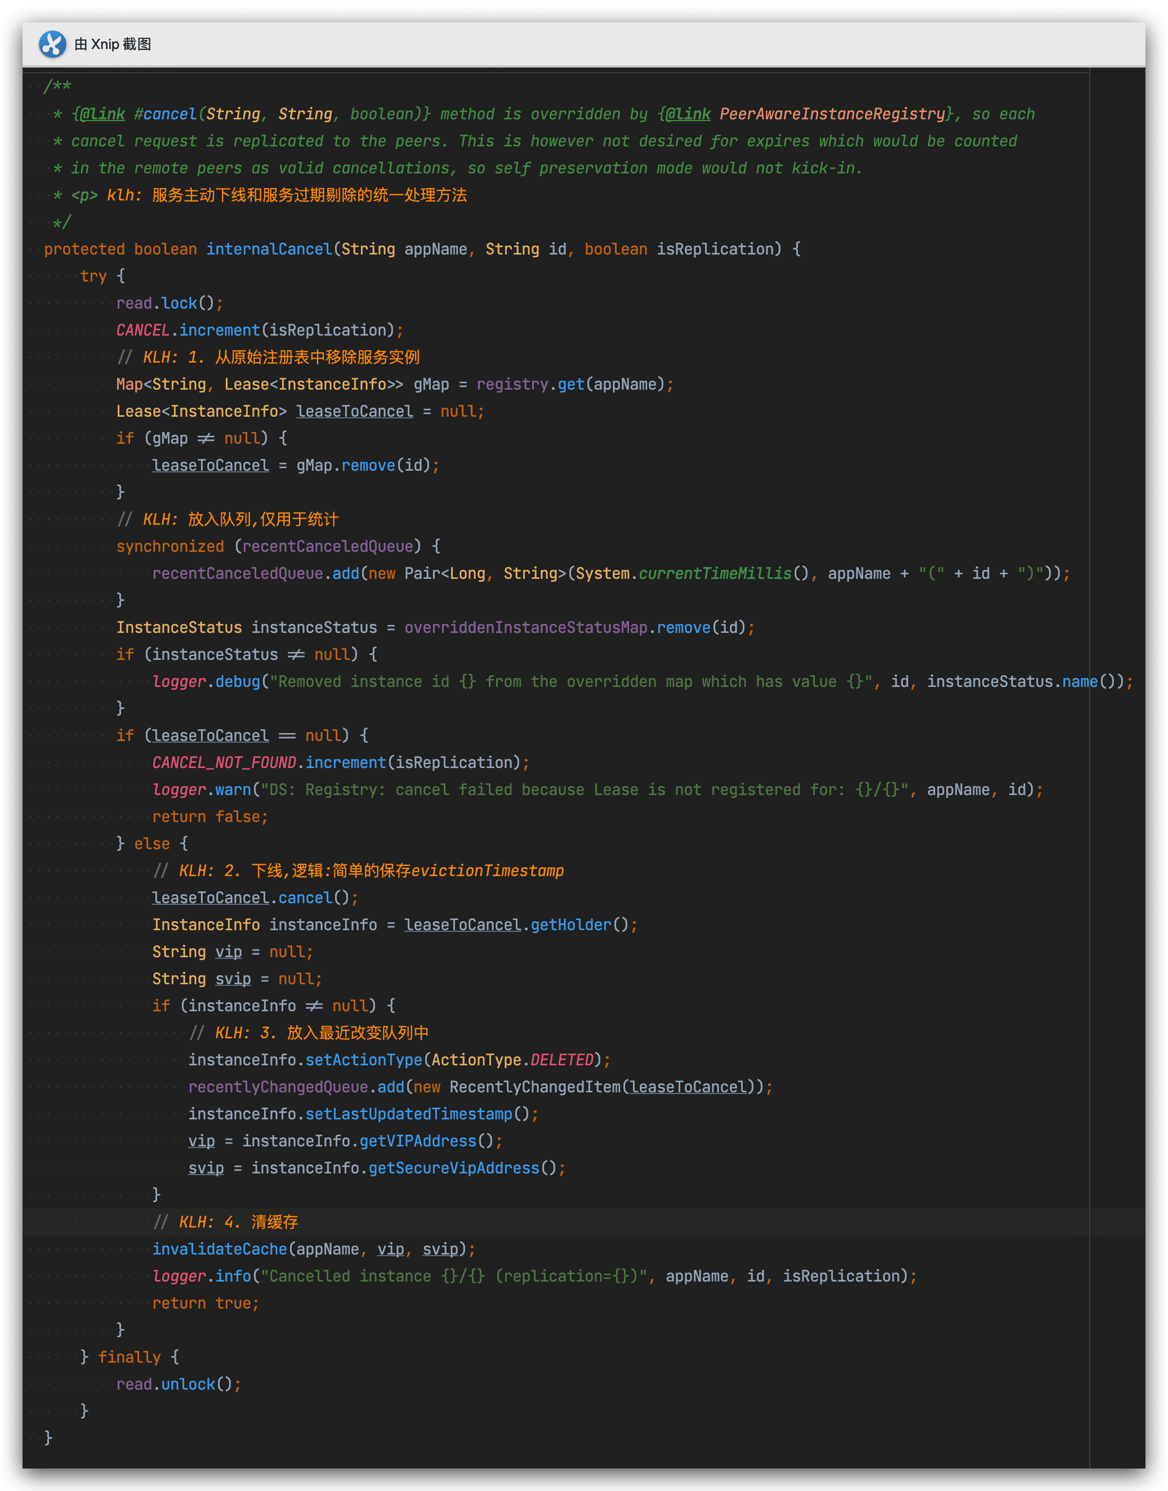Click 'getVIPAddress()' call

point(427,1142)
